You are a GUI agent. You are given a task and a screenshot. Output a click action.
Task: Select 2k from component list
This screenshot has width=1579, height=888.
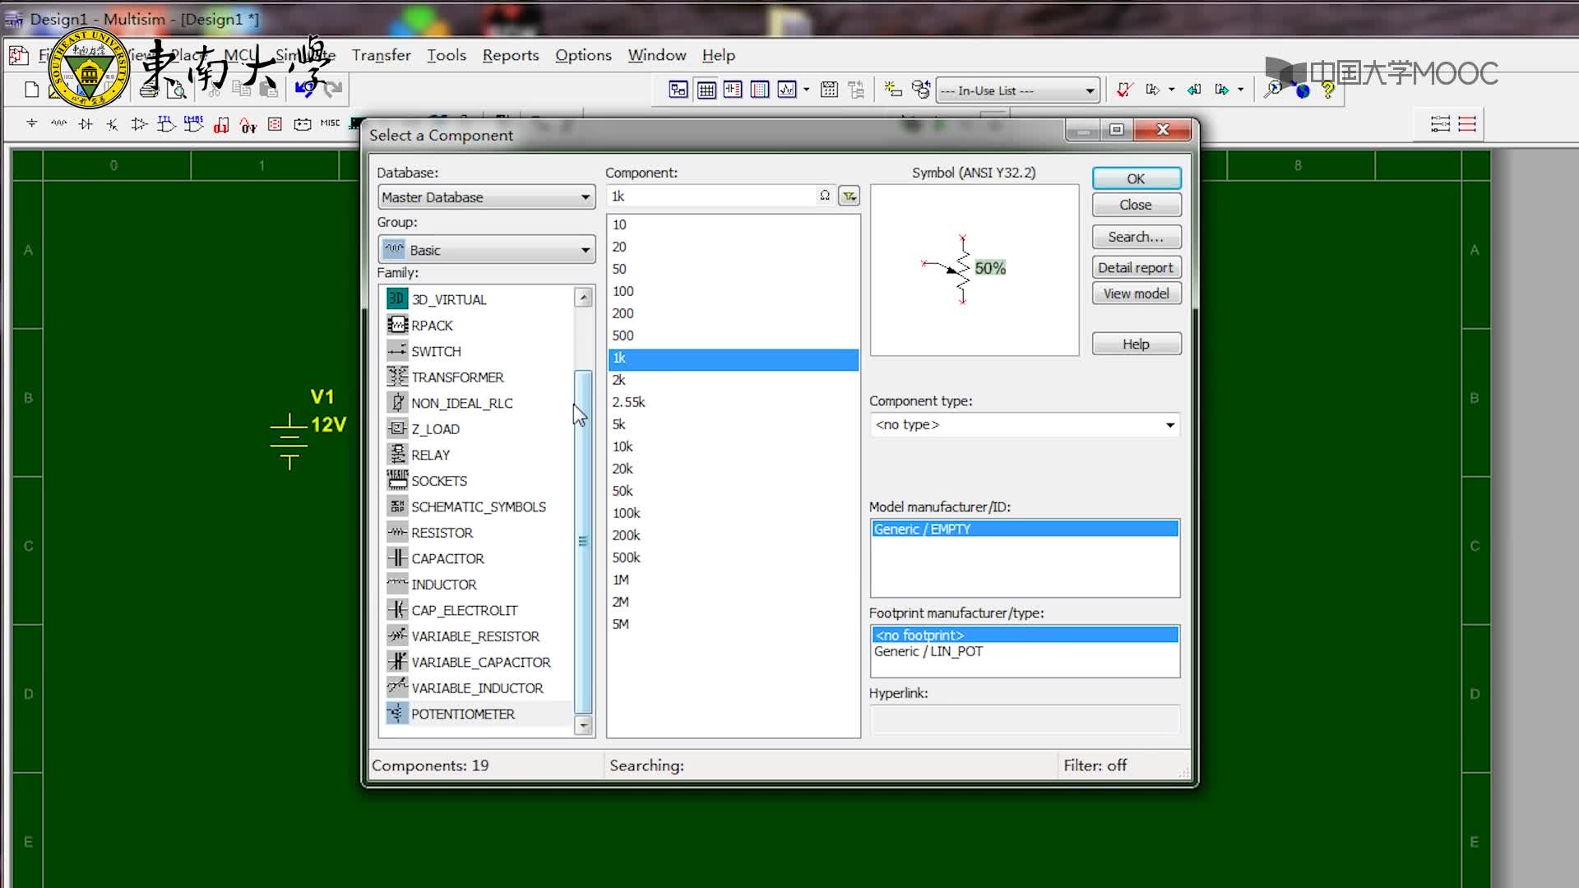[x=618, y=380]
